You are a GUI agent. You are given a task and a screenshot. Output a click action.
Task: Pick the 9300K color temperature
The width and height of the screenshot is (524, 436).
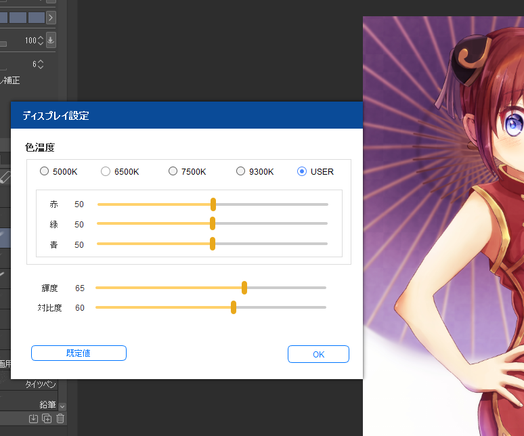coord(240,171)
